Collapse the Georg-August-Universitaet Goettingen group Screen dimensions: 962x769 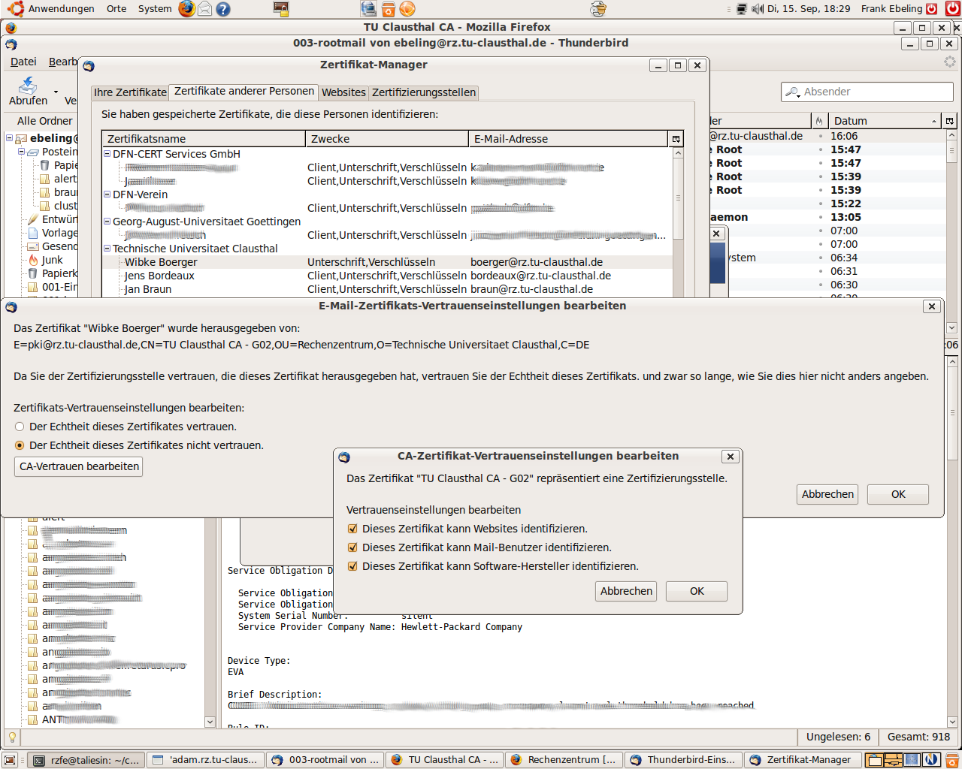[x=107, y=222]
